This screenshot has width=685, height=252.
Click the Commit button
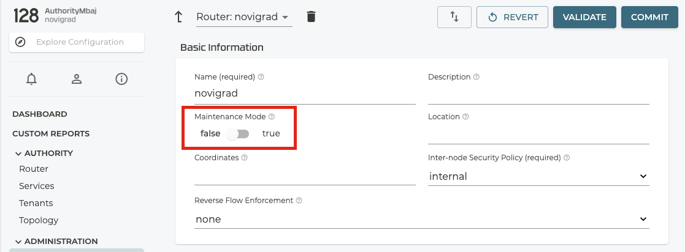tap(649, 17)
